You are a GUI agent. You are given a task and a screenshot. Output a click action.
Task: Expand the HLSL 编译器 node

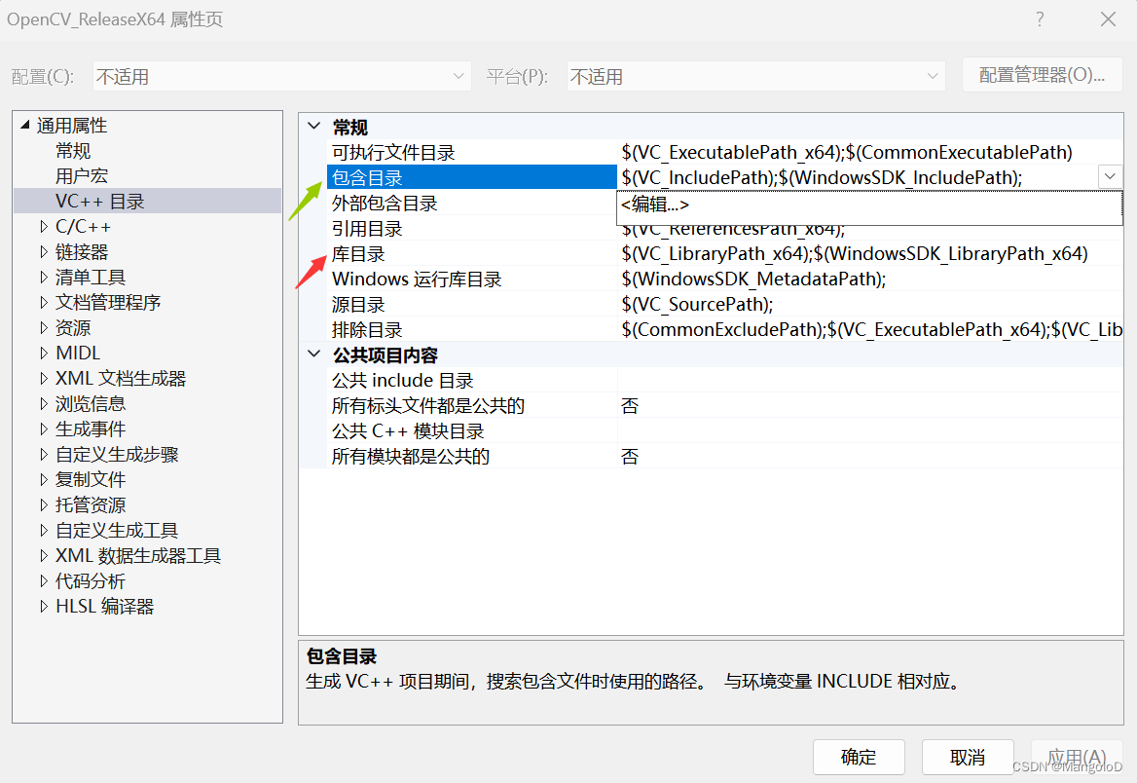44,606
